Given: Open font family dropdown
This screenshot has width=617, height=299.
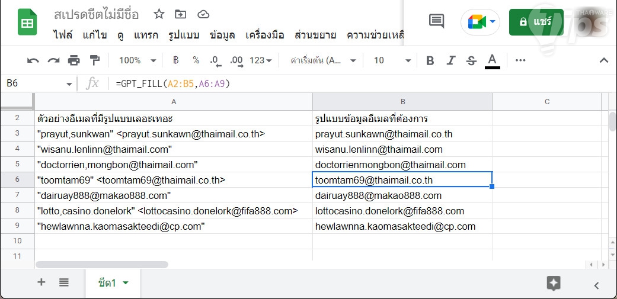Looking at the screenshot, I should [323, 60].
